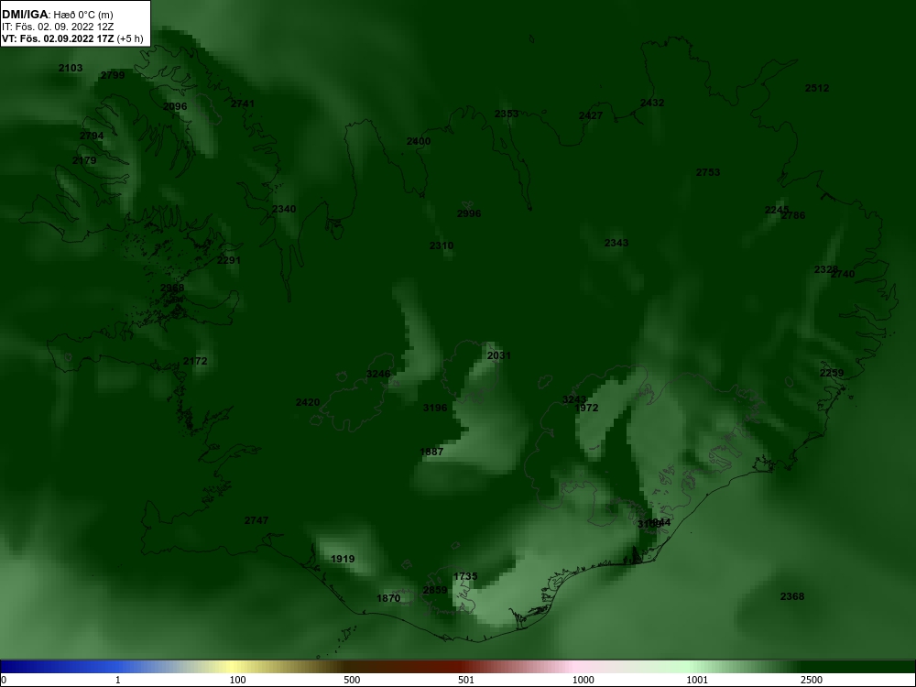916x687 pixels.
Task: Select the 2859 value
Action: (x=435, y=590)
